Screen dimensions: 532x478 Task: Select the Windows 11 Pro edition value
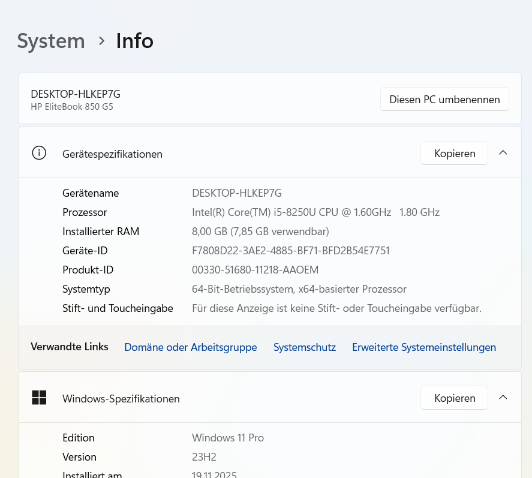(228, 438)
